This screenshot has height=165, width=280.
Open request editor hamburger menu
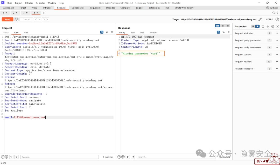pos(112,32)
